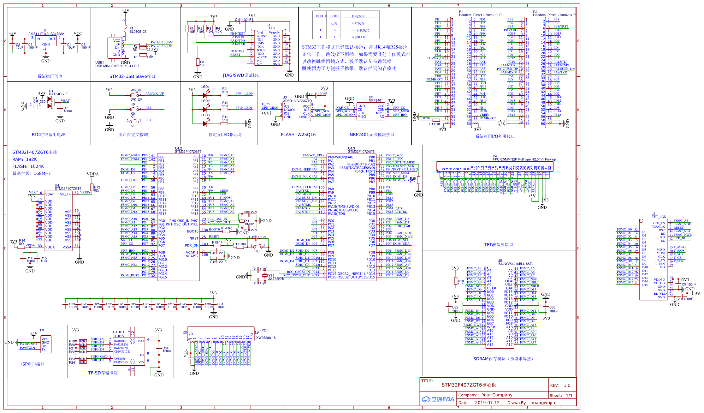Select resistor R25 10K beside U4.3
Screen dimensions: 704x413
tap(418, 180)
